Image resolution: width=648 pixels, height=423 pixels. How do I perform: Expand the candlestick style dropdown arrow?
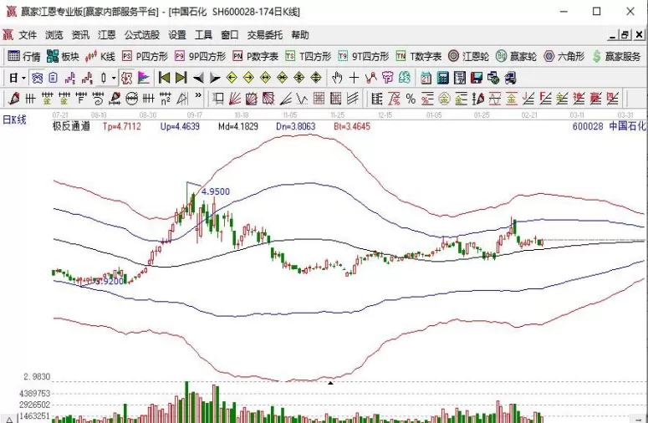pos(113,78)
